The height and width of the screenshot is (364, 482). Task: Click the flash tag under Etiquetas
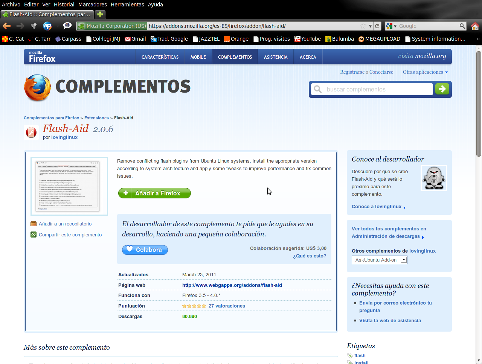click(x=360, y=355)
